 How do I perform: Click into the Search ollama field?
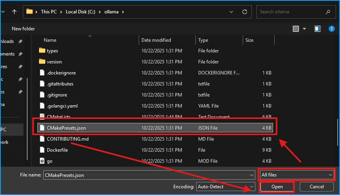click(292, 12)
